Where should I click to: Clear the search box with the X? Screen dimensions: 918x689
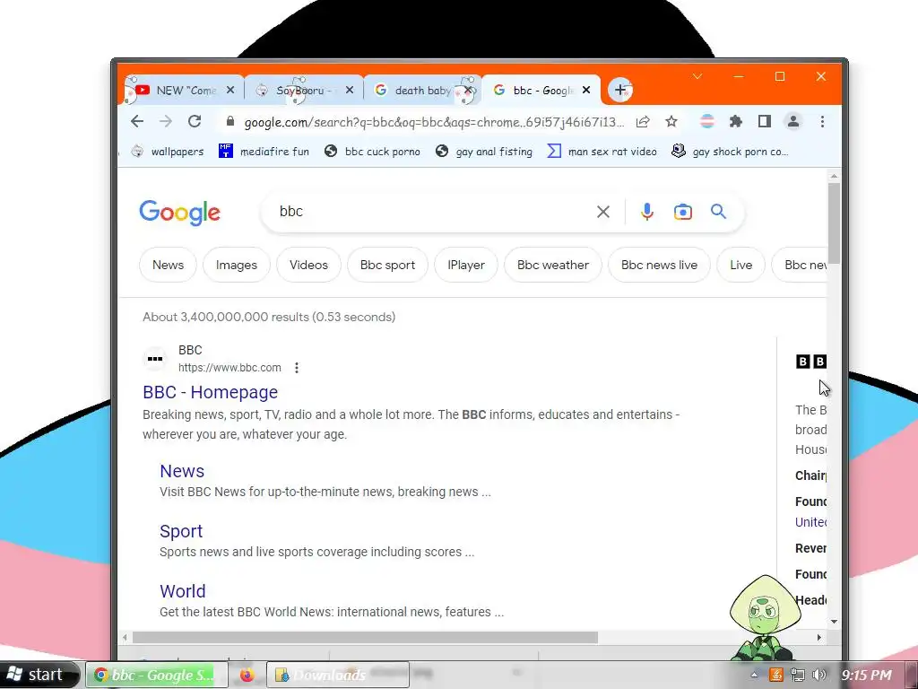click(603, 212)
